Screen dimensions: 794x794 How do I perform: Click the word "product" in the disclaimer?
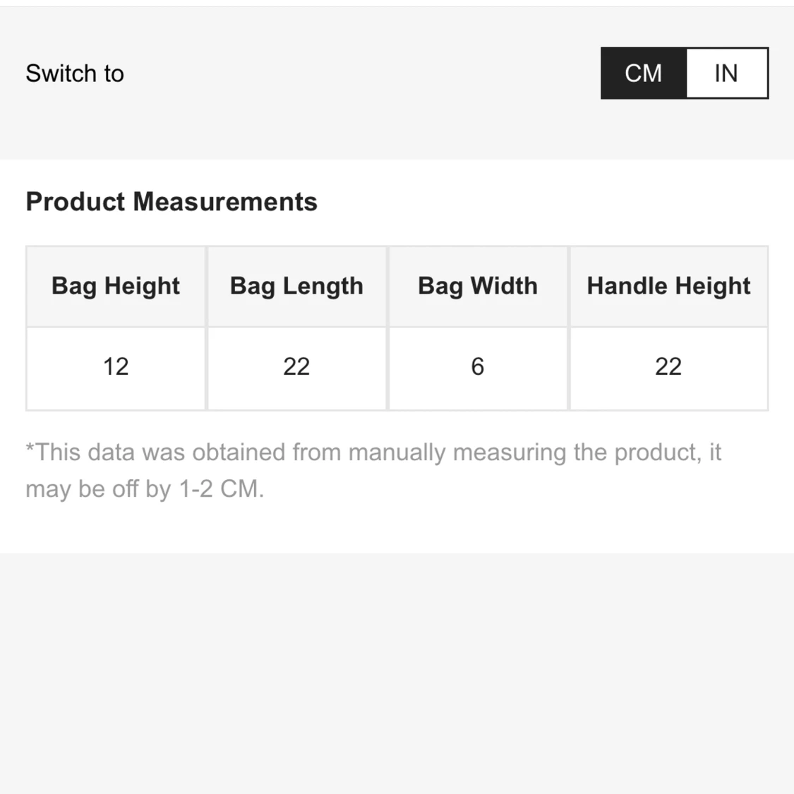[x=658, y=452]
